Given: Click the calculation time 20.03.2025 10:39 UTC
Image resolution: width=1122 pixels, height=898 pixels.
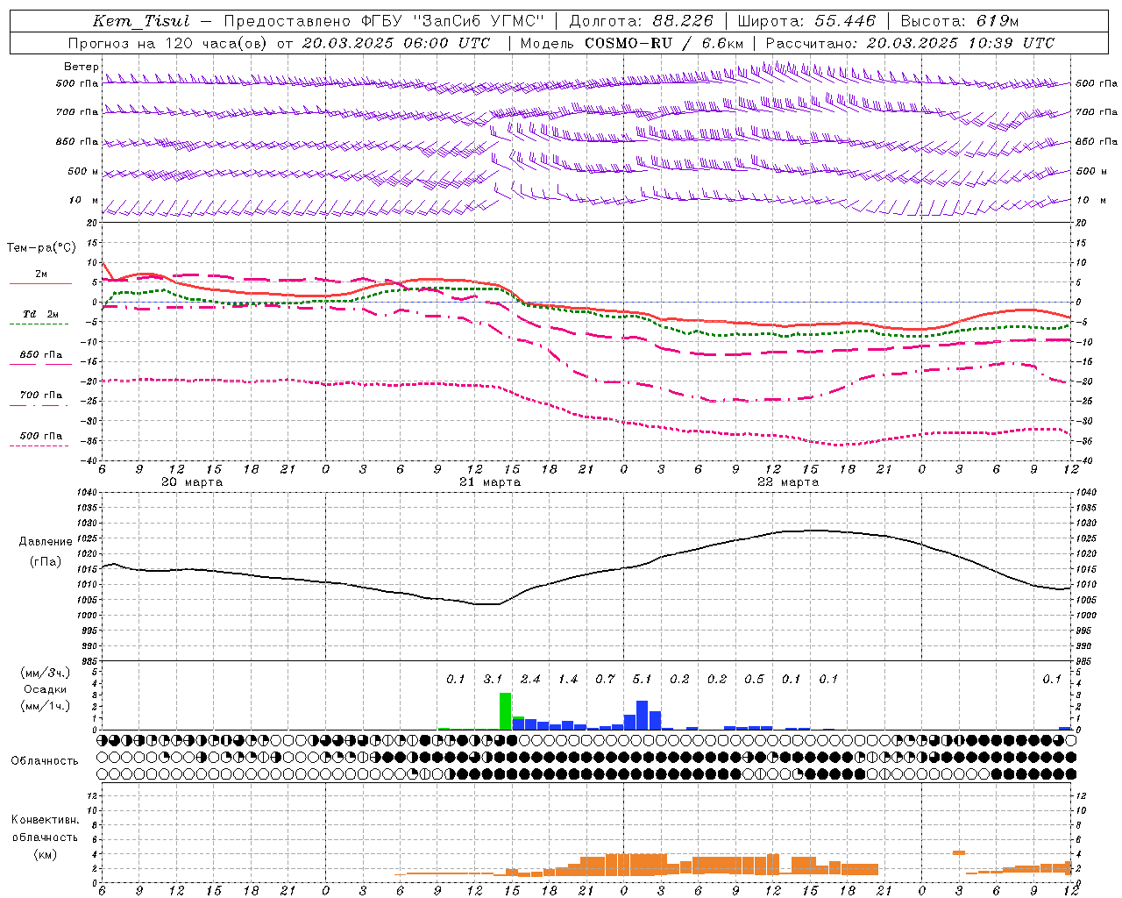Looking at the screenshot, I should coord(960,43).
